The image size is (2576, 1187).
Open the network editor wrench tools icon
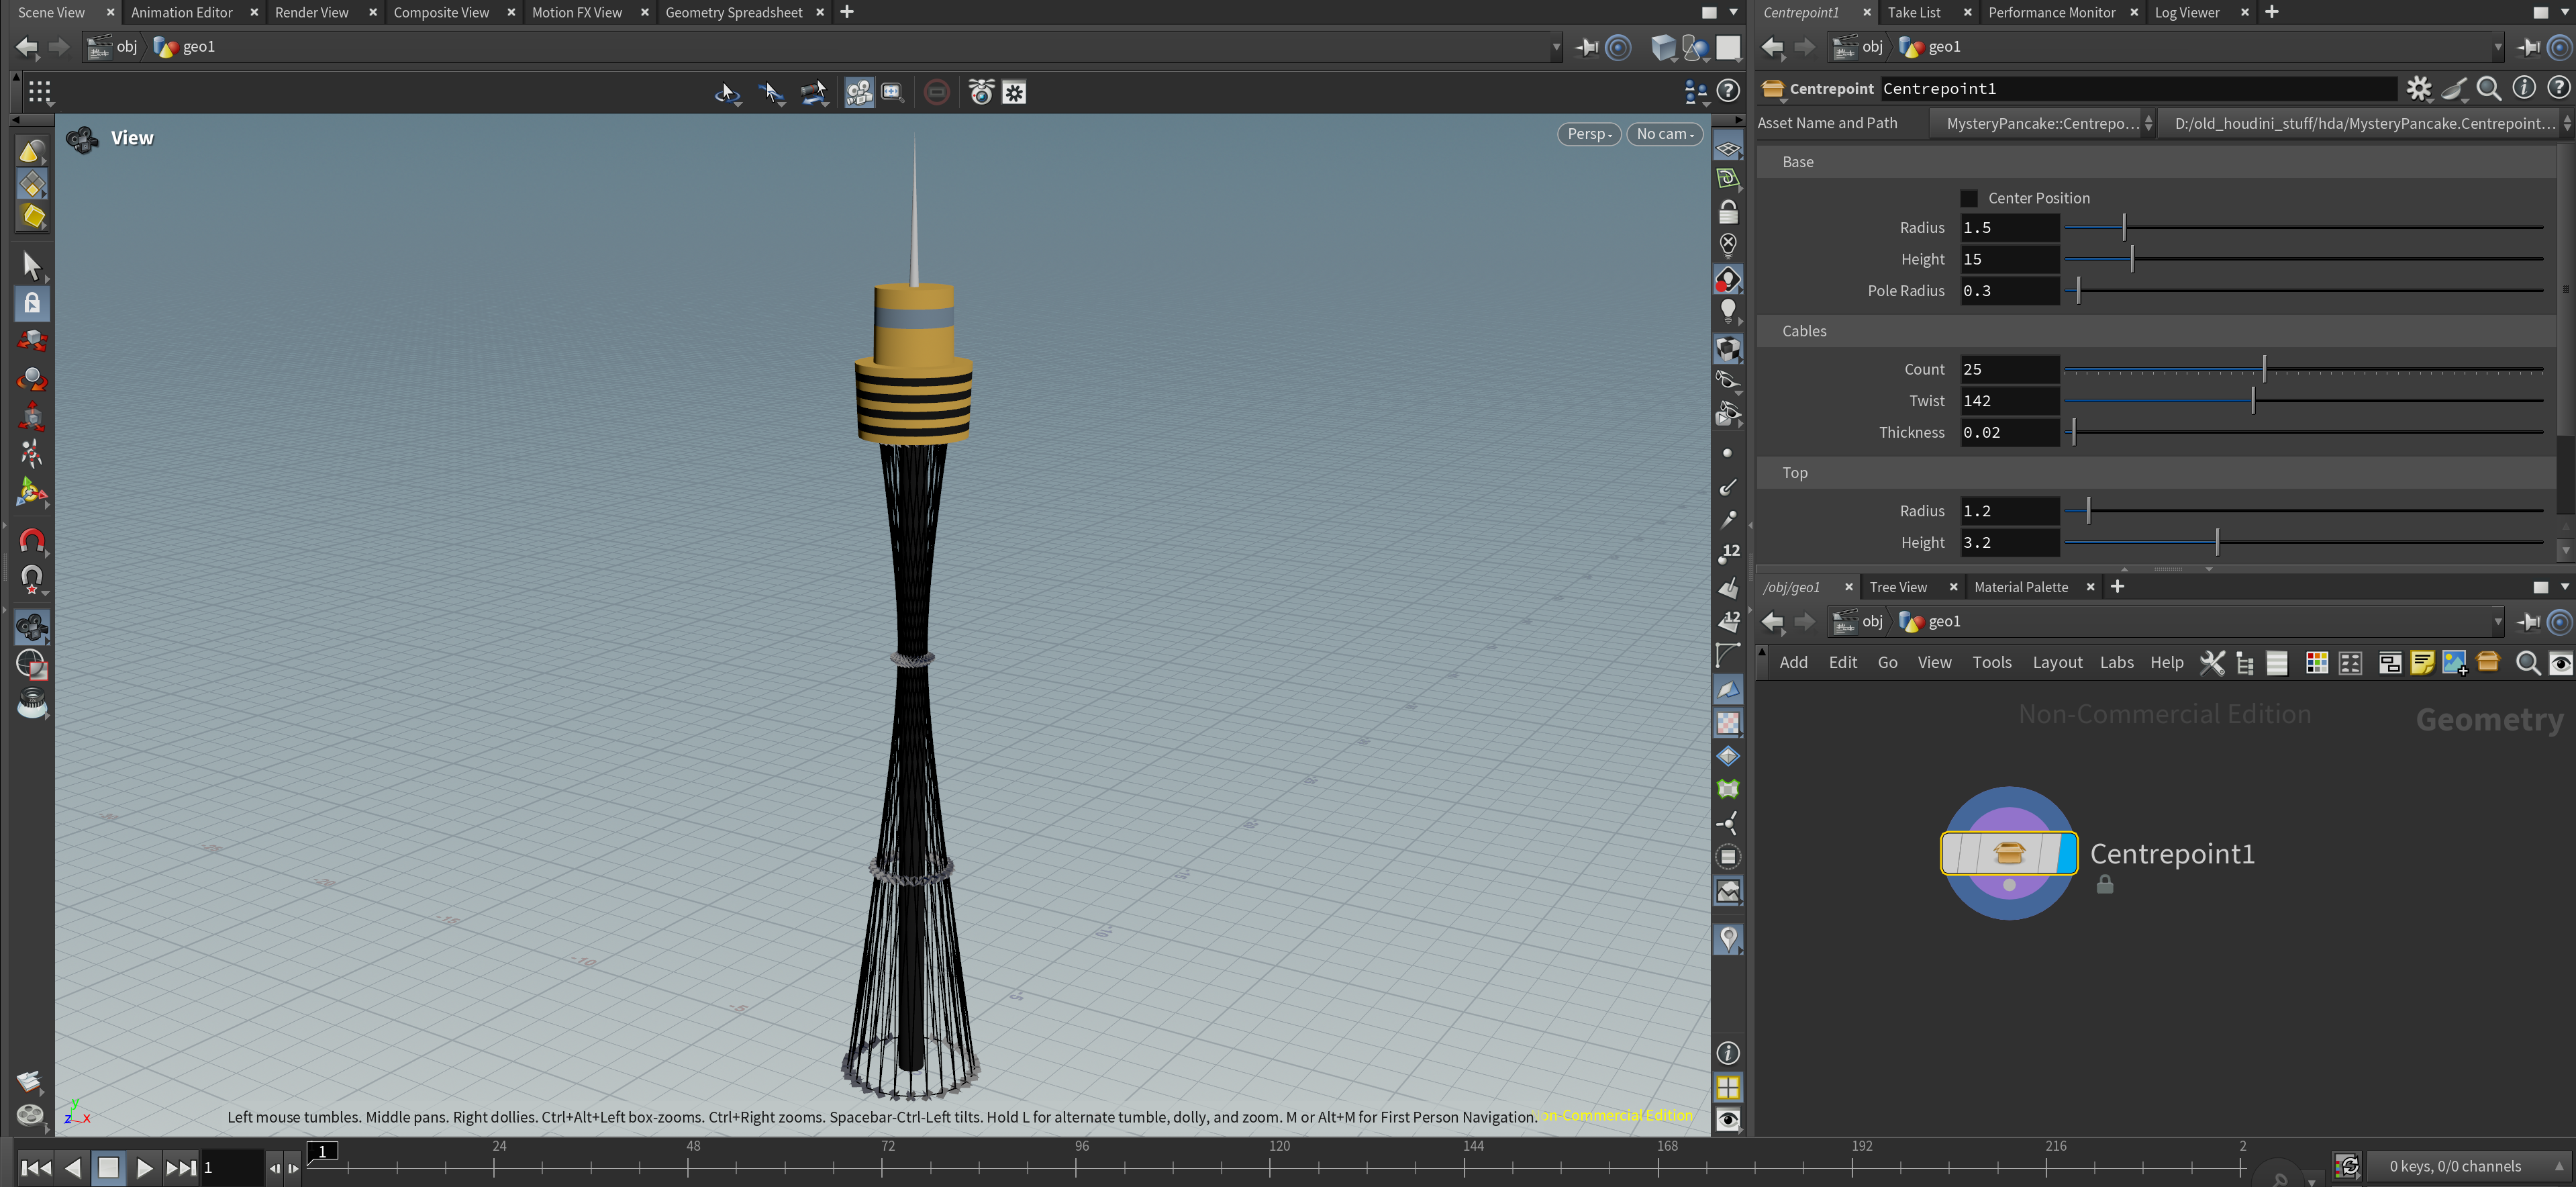tap(2211, 663)
